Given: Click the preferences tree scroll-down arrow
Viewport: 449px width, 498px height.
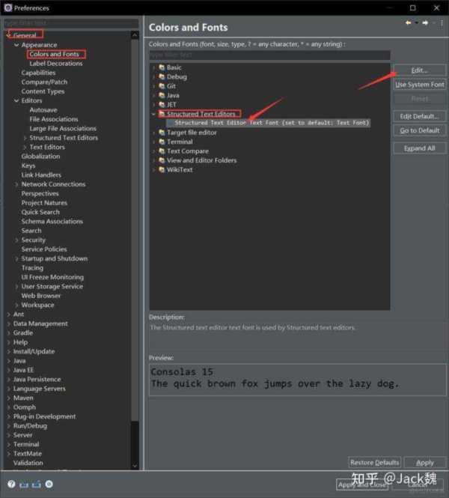Looking at the screenshot, I should (135, 466).
